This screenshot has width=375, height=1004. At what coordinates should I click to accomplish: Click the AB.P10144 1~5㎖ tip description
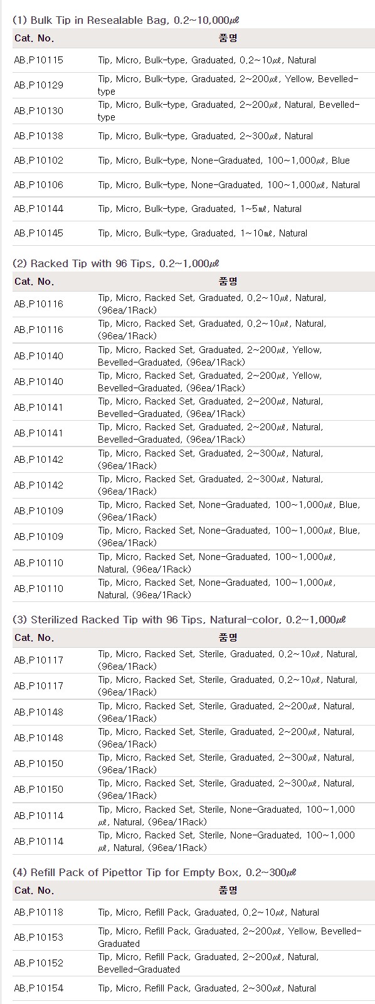pyautogui.click(x=199, y=209)
